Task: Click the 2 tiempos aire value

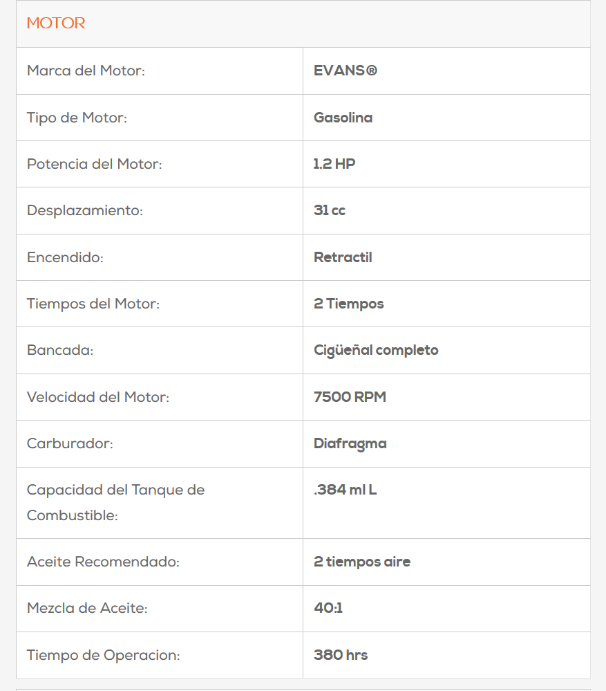Action: pos(361,562)
